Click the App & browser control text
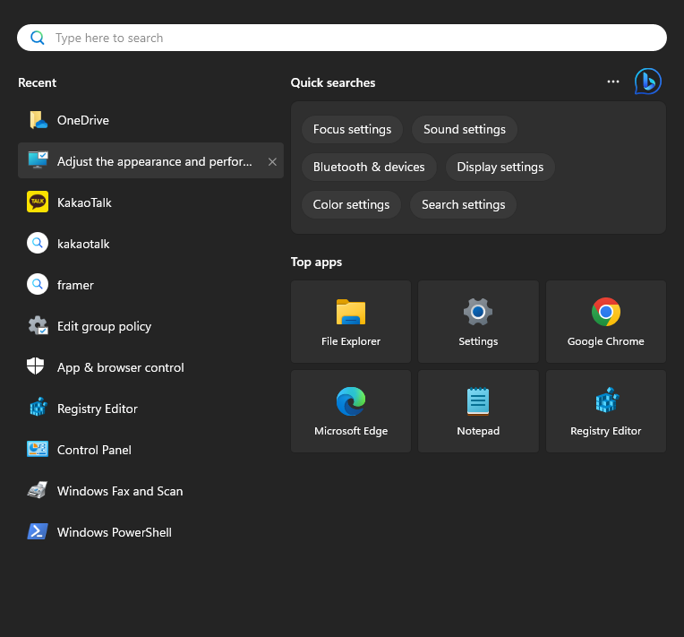The width and height of the screenshot is (684, 637). click(x=120, y=367)
